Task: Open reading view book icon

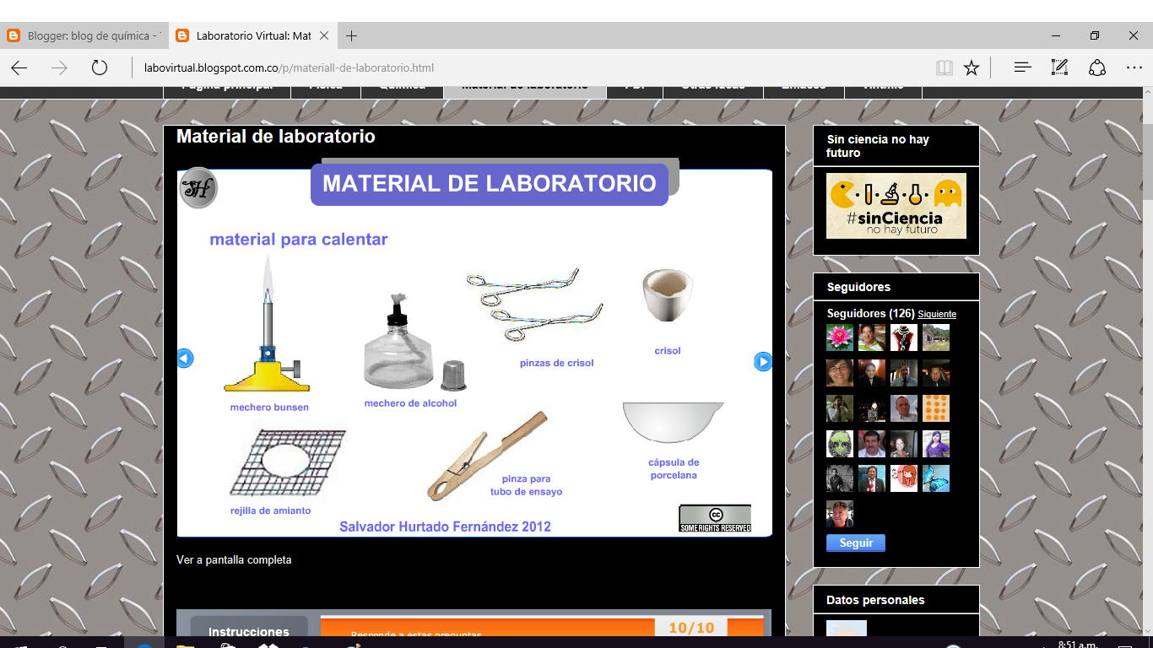Action: pyautogui.click(x=944, y=68)
